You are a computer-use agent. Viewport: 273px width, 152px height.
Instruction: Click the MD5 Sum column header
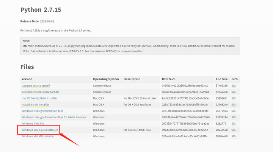coord(168,79)
